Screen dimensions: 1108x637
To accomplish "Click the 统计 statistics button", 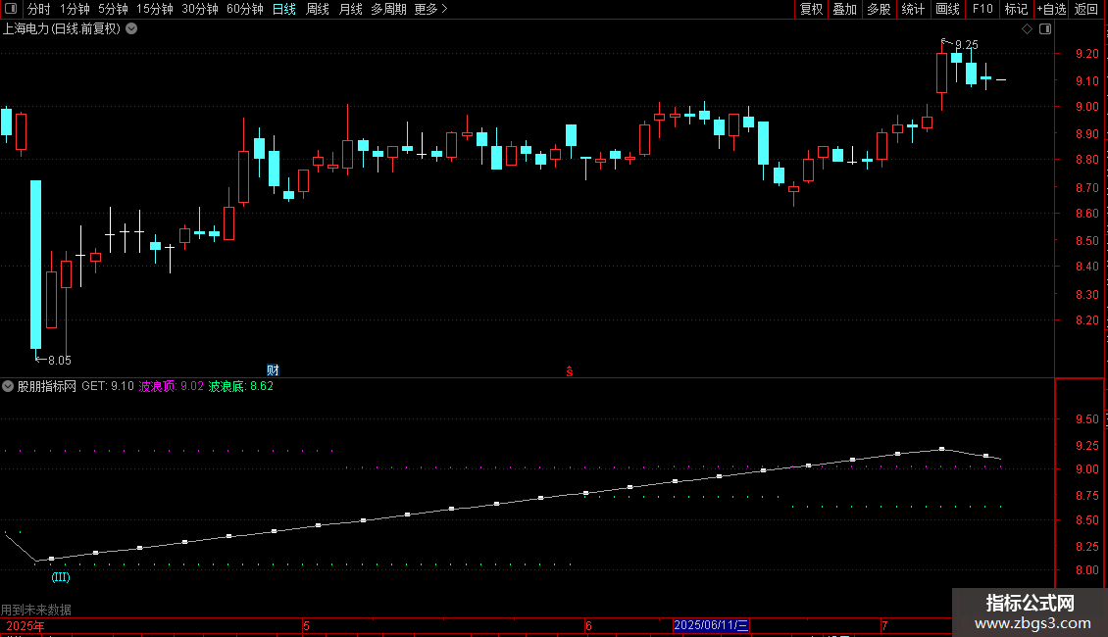I will pos(913,9).
